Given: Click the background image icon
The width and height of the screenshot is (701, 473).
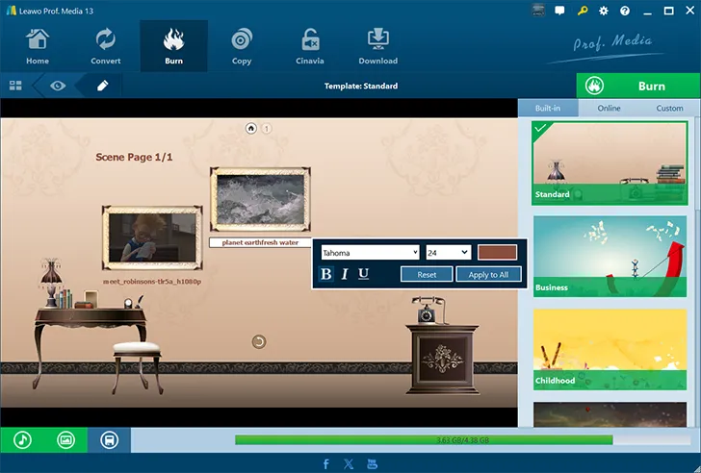Looking at the screenshot, I should [x=65, y=440].
